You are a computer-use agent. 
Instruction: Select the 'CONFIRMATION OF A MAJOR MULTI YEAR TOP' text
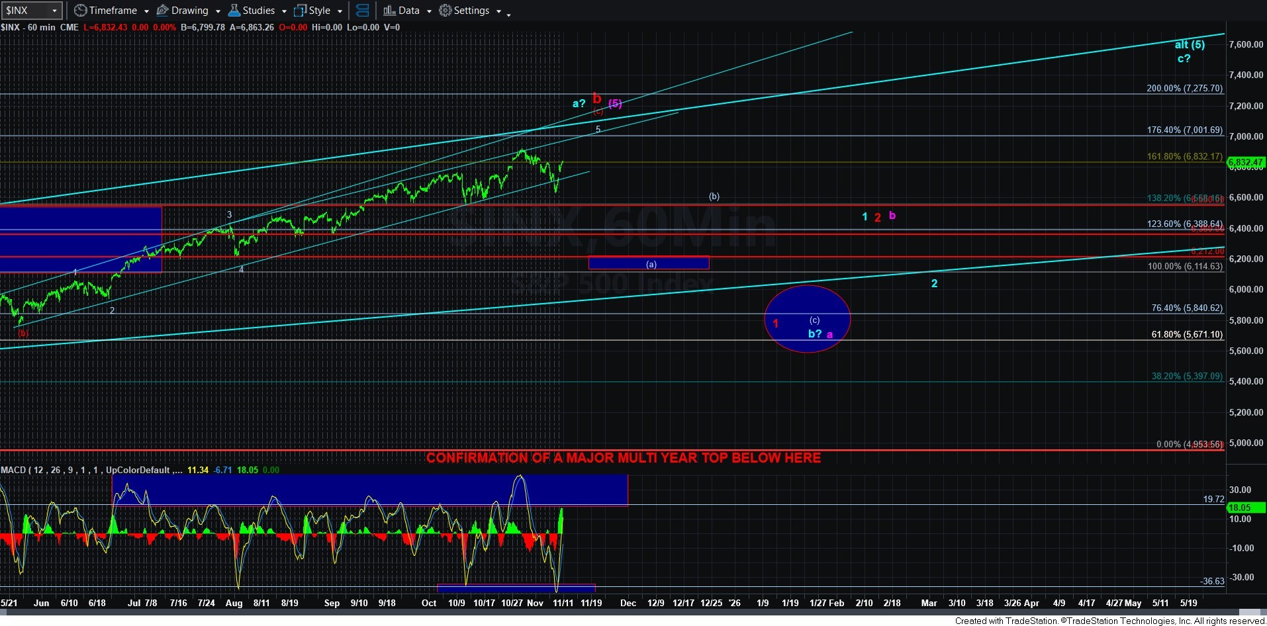coord(623,458)
